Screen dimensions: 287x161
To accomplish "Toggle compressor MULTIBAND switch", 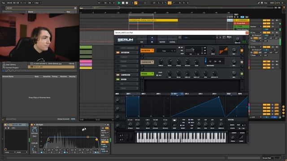I will pos(205,61).
